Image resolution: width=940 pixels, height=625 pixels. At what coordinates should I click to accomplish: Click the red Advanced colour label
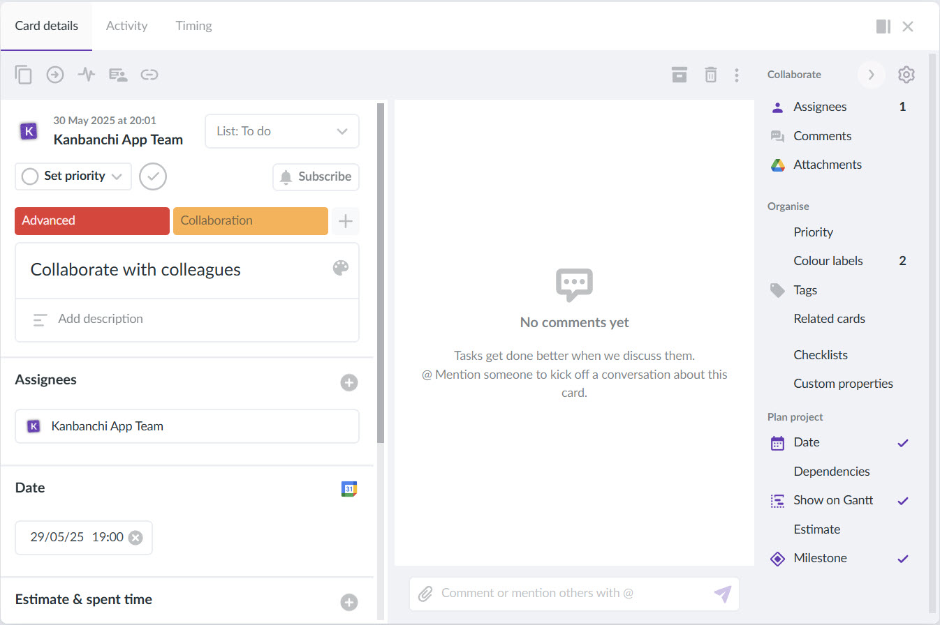(92, 221)
